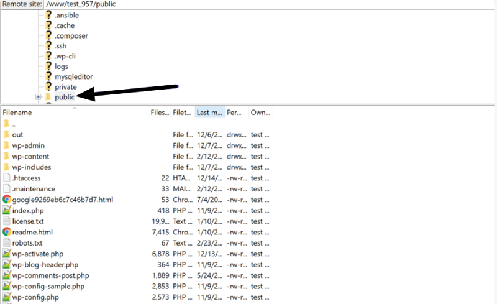The image size is (497, 304).
Task: Select the private folder in tree
Action: (66, 87)
